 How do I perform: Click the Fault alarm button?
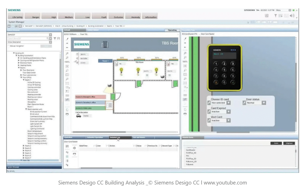[x=99, y=16]
